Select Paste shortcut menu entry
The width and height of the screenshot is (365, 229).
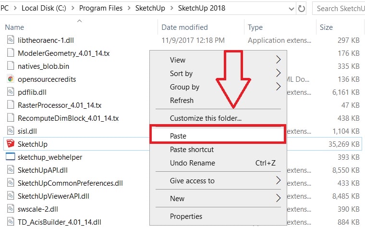(x=192, y=150)
